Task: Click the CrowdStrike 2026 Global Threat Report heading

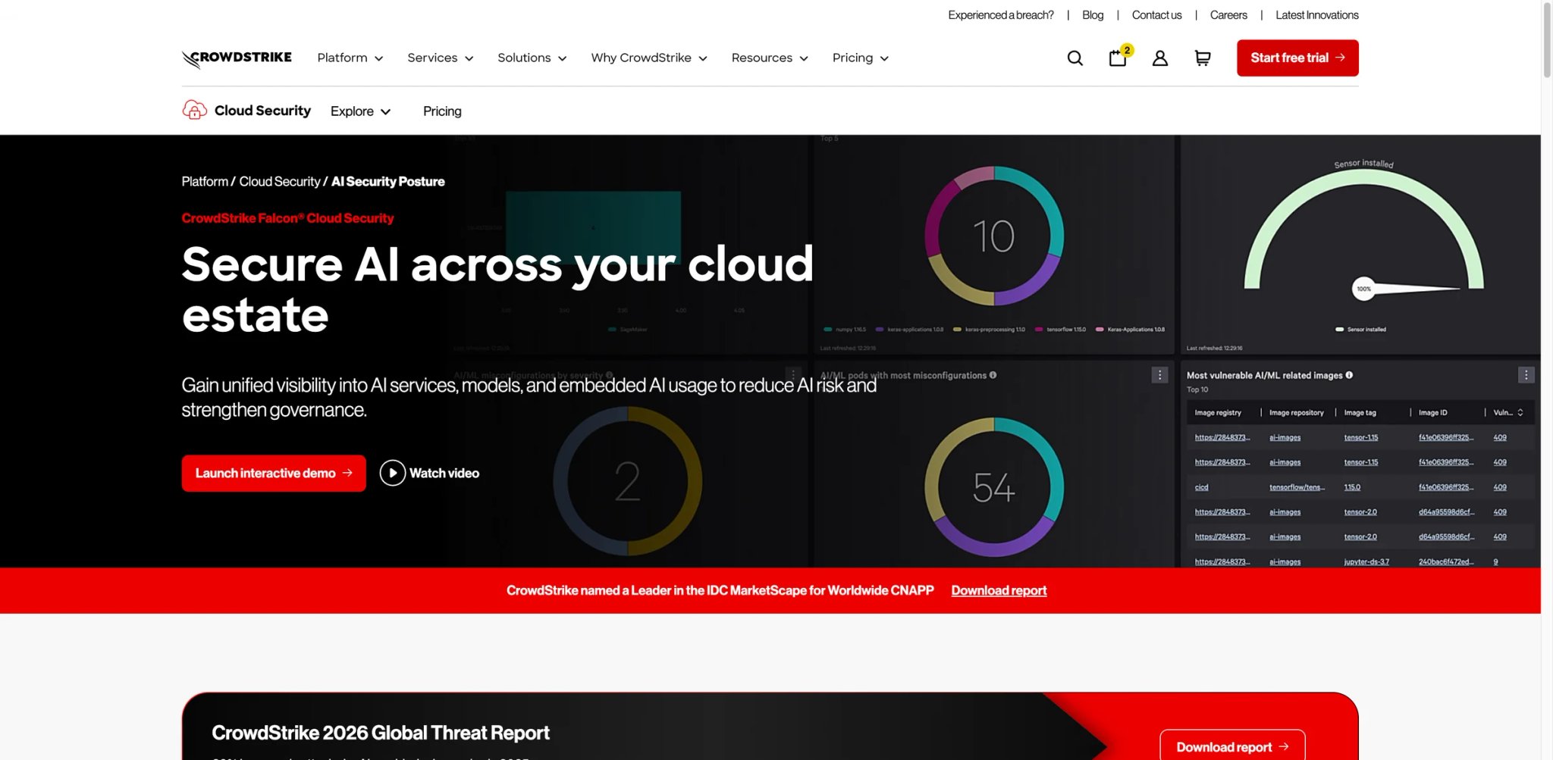Action: click(x=381, y=733)
